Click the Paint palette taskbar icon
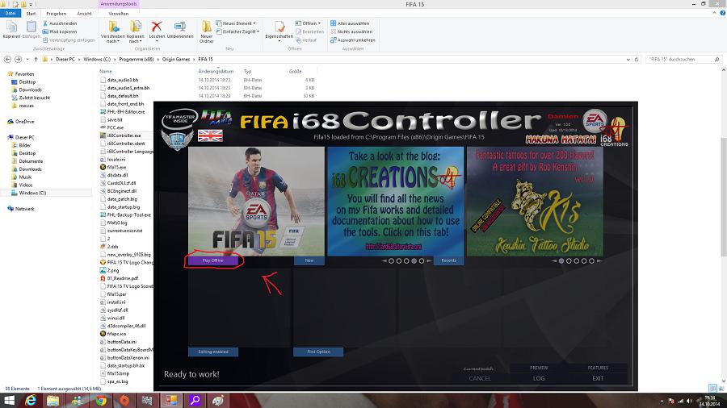The height and width of the screenshot is (408, 727). [x=218, y=400]
